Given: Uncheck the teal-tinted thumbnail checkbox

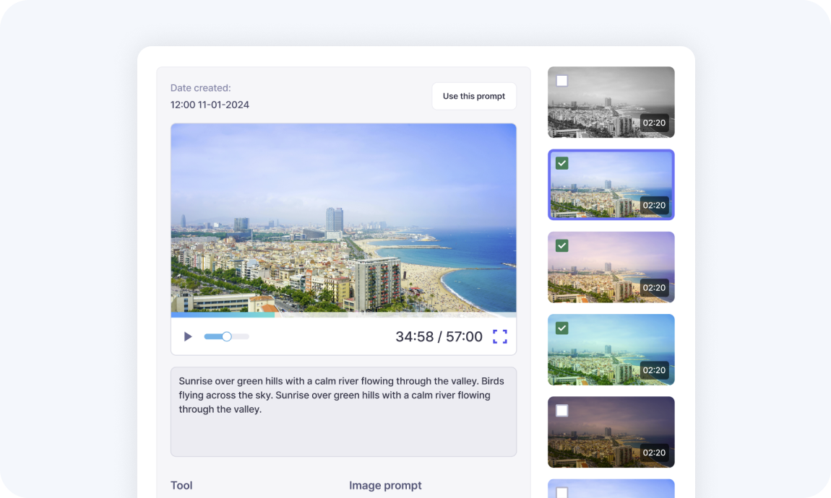Looking at the screenshot, I should coord(561,328).
